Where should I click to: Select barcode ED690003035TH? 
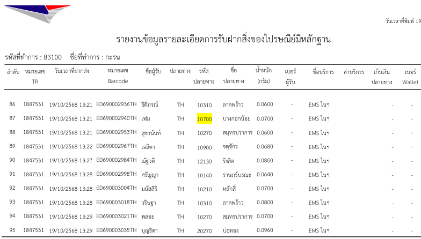click(x=116, y=229)
